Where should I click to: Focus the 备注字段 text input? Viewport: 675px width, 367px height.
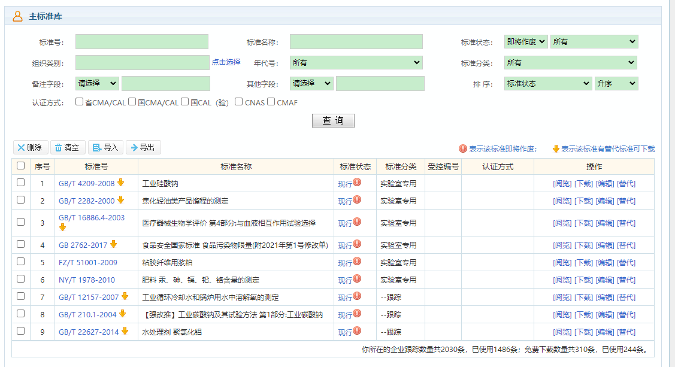click(166, 83)
